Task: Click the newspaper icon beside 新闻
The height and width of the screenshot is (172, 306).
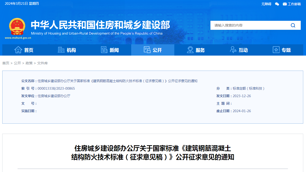Action: (x=104, y=50)
